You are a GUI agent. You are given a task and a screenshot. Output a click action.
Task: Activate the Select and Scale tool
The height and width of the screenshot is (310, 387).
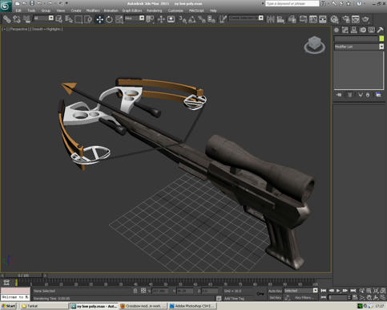coord(119,19)
